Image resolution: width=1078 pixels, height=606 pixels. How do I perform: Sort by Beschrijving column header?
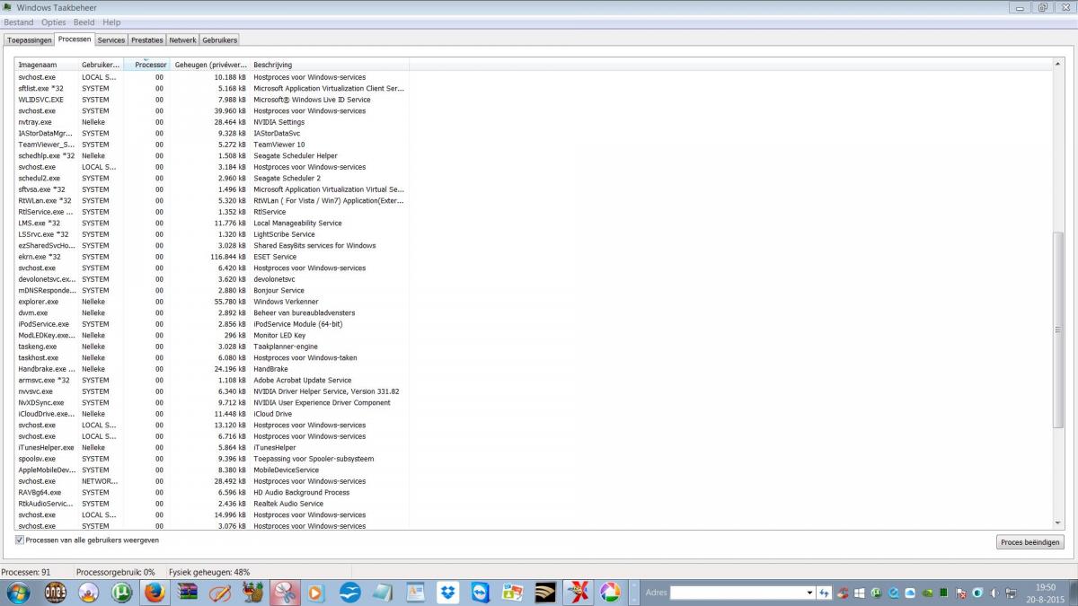click(329, 65)
